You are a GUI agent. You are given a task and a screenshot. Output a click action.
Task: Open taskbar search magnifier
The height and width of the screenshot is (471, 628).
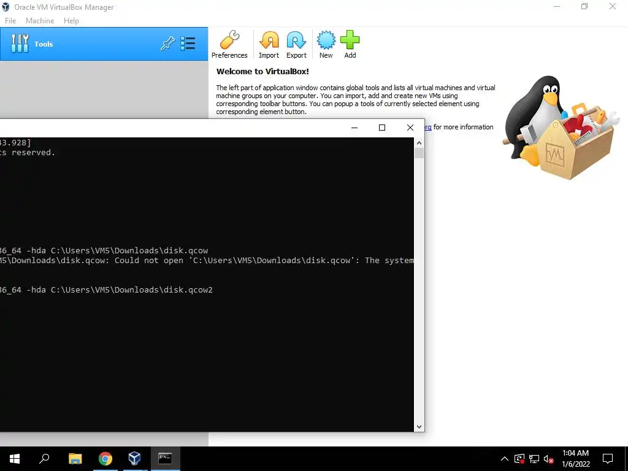point(44,459)
